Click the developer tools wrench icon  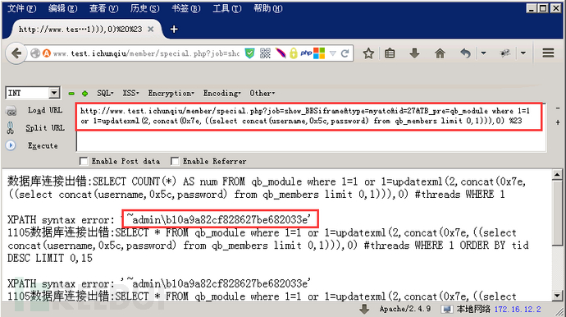coord(504,53)
